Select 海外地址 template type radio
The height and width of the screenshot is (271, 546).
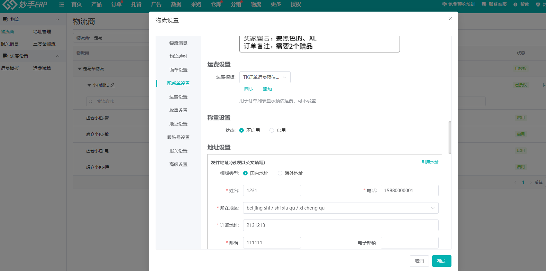(x=280, y=173)
